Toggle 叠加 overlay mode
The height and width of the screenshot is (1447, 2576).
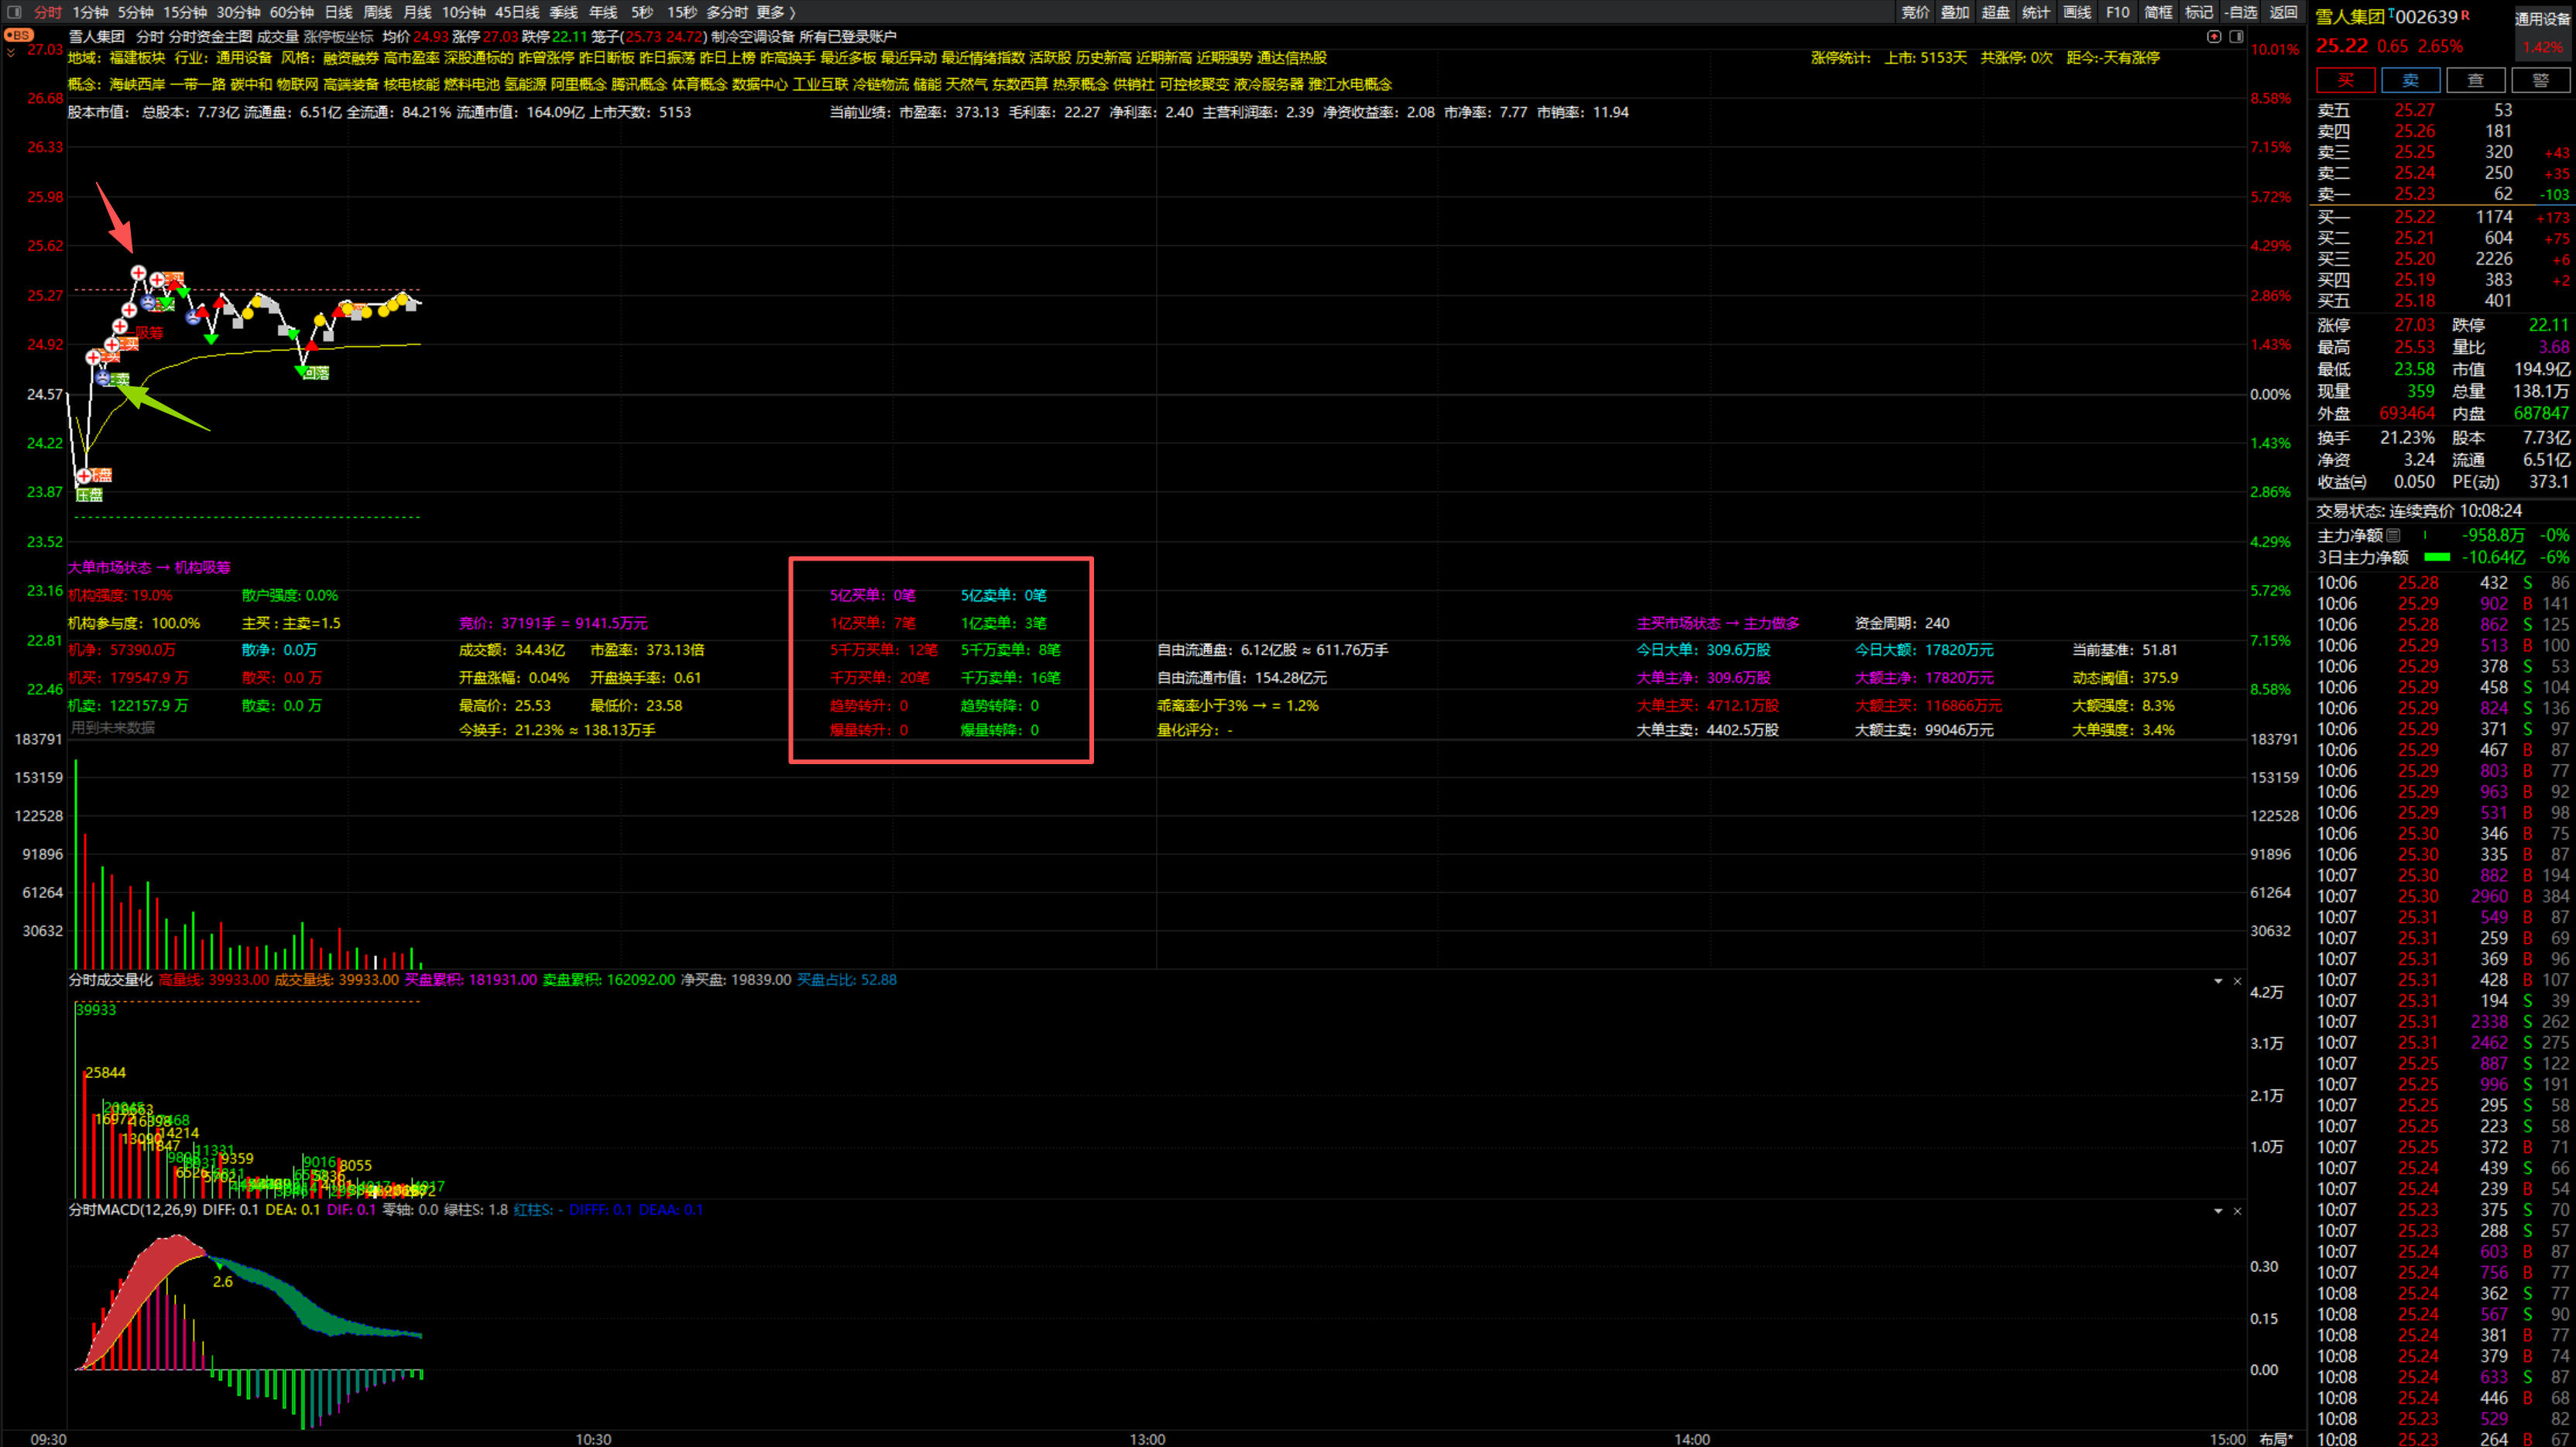coord(1955,12)
